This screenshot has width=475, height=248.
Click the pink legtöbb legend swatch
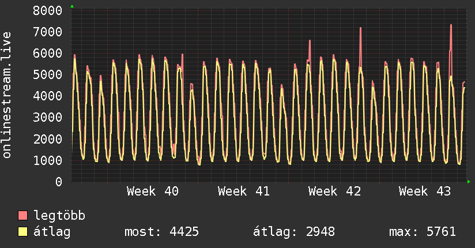(x=22, y=216)
